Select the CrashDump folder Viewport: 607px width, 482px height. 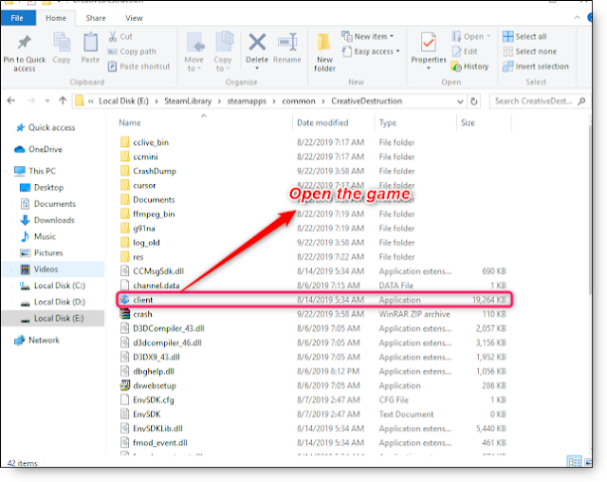(314, 171)
